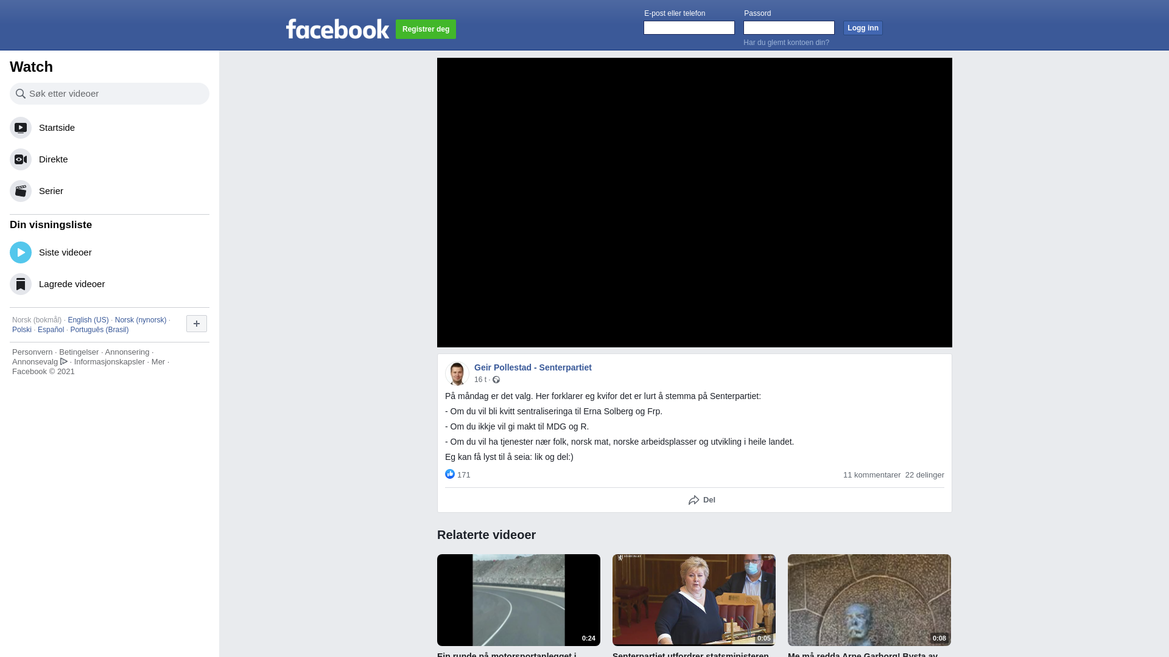Open the Serier menu item
The height and width of the screenshot is (657, 1169).
coord(110,191)
